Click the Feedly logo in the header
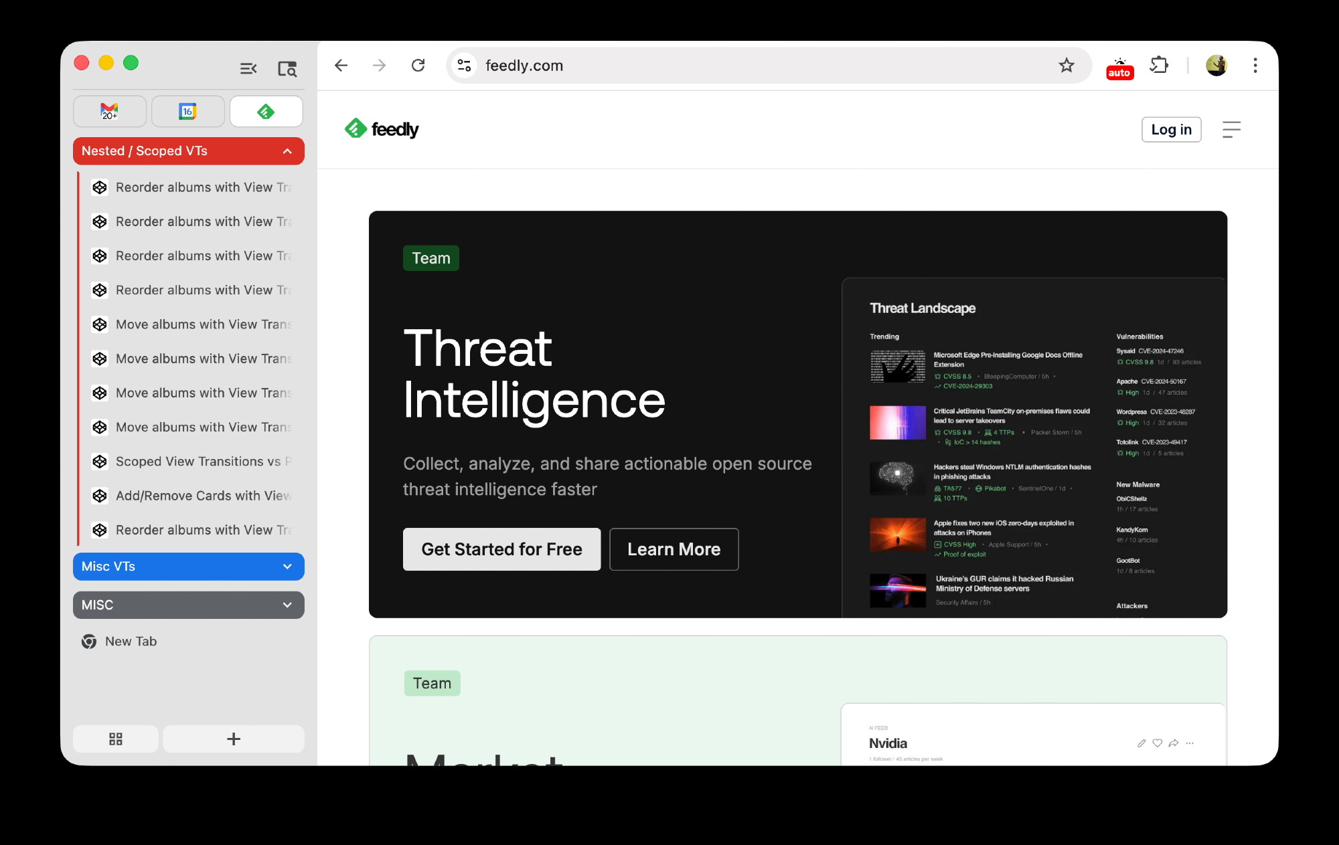Viewport: 1339px width, 845px height. (382, 128)
